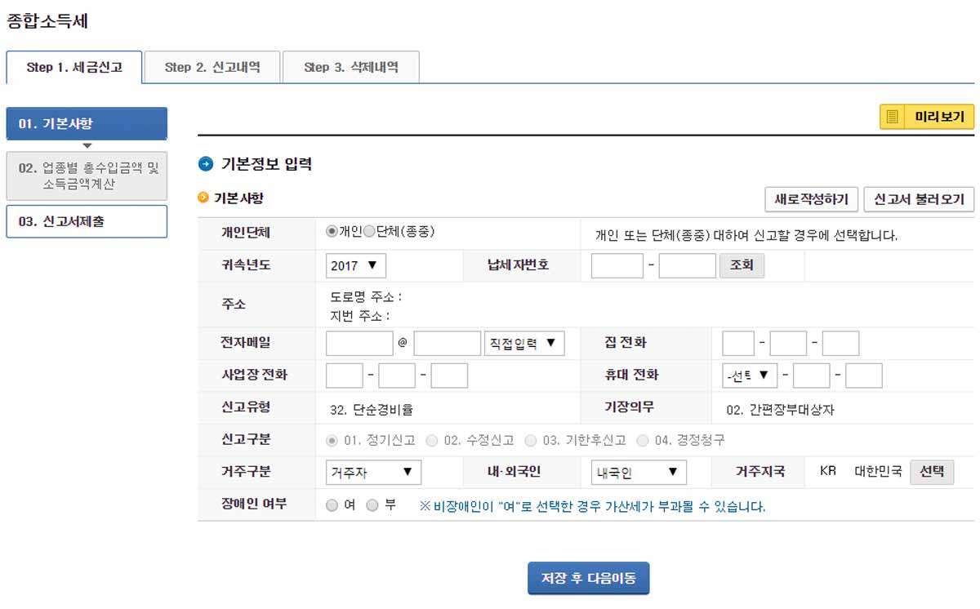Click the orange bullet icon beside 기본사항
The width and height of the screenshot is (980, 609).
[x=203, y=198]
